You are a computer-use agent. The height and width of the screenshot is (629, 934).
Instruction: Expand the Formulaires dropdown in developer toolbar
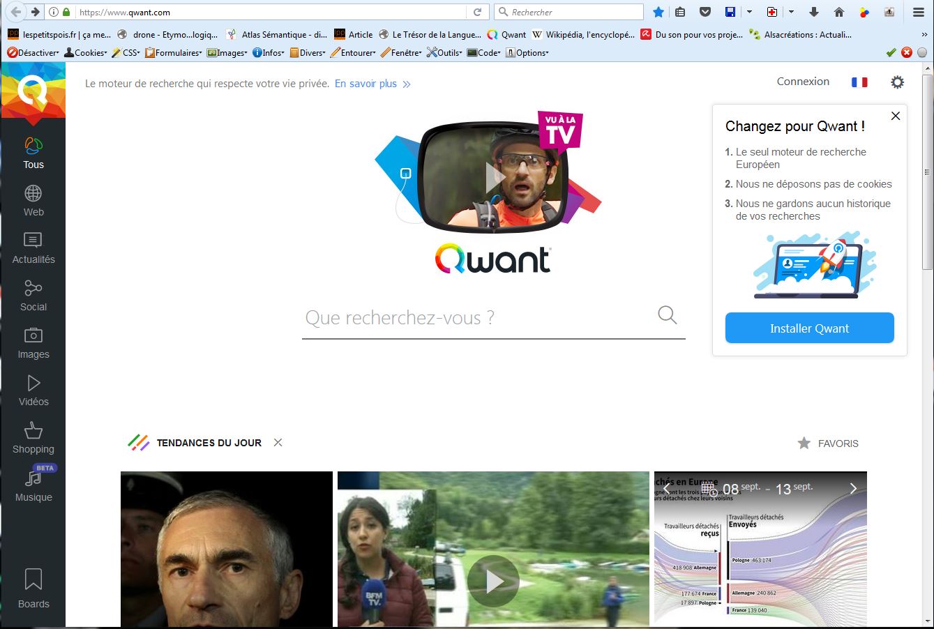point(174,53)
